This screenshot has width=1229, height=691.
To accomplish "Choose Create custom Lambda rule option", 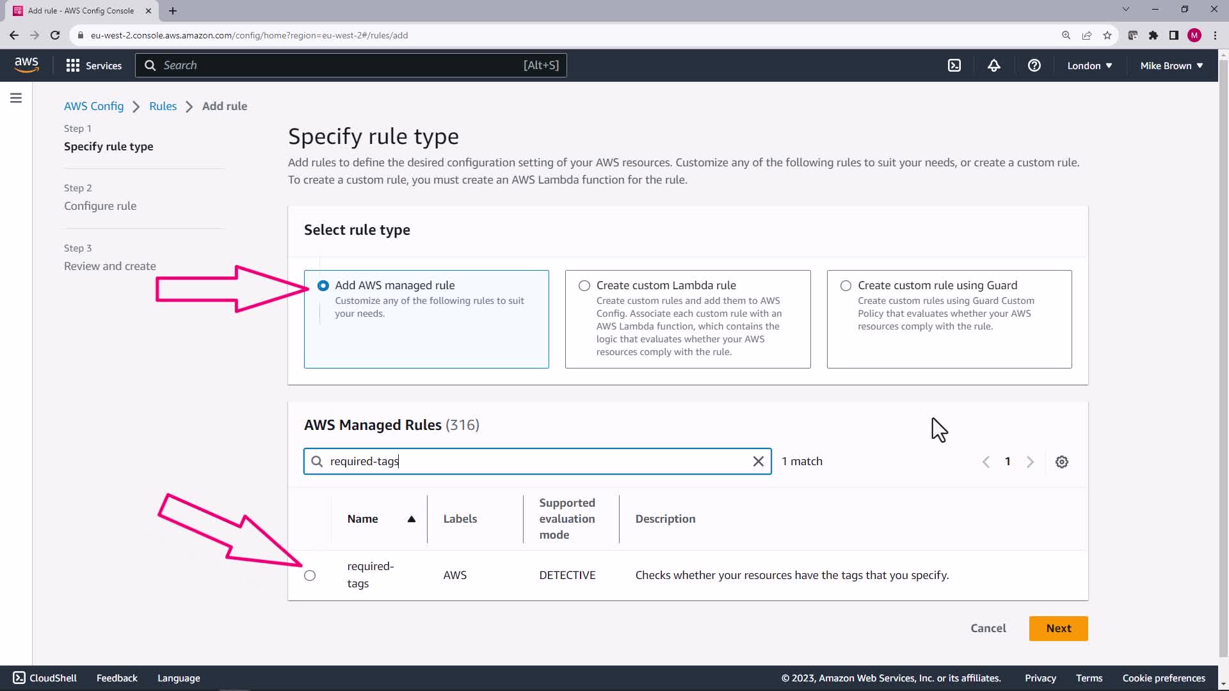I will point(584,286).
